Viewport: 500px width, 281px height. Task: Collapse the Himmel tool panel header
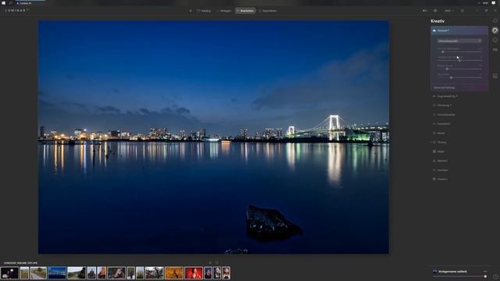[459, 30]
